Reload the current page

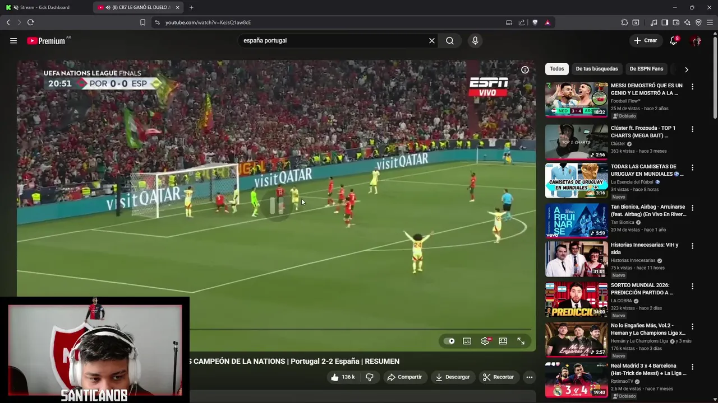click(x=30, y=22)
